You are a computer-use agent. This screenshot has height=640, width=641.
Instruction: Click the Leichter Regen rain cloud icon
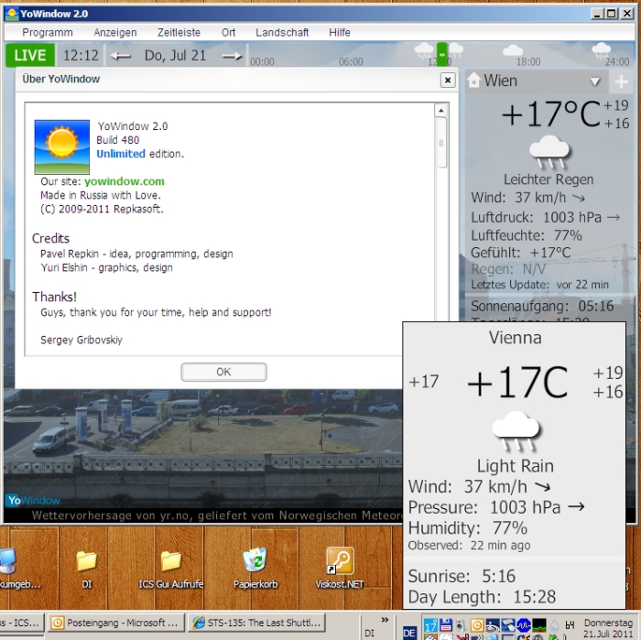549,152
